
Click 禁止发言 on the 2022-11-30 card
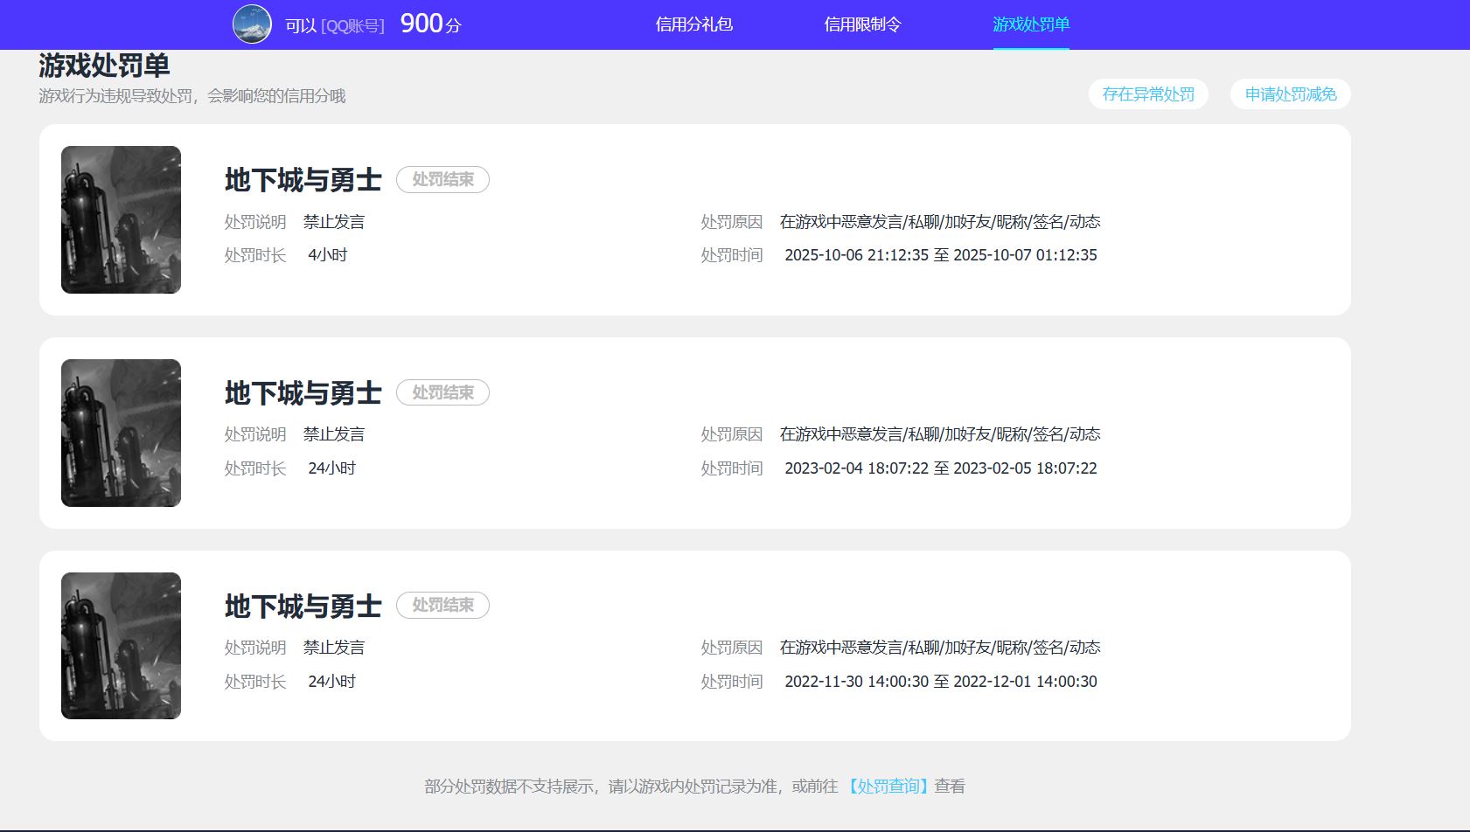334,648
